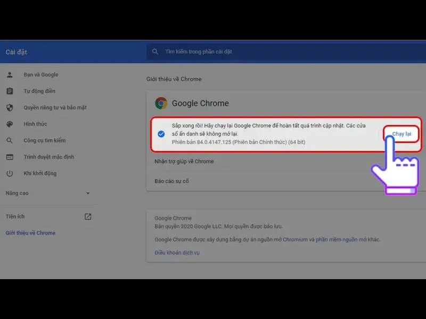Click the clipboard icon for Tự động điền
The width and height of the screenshot is (426, 319).
click(x=10, y=91)
